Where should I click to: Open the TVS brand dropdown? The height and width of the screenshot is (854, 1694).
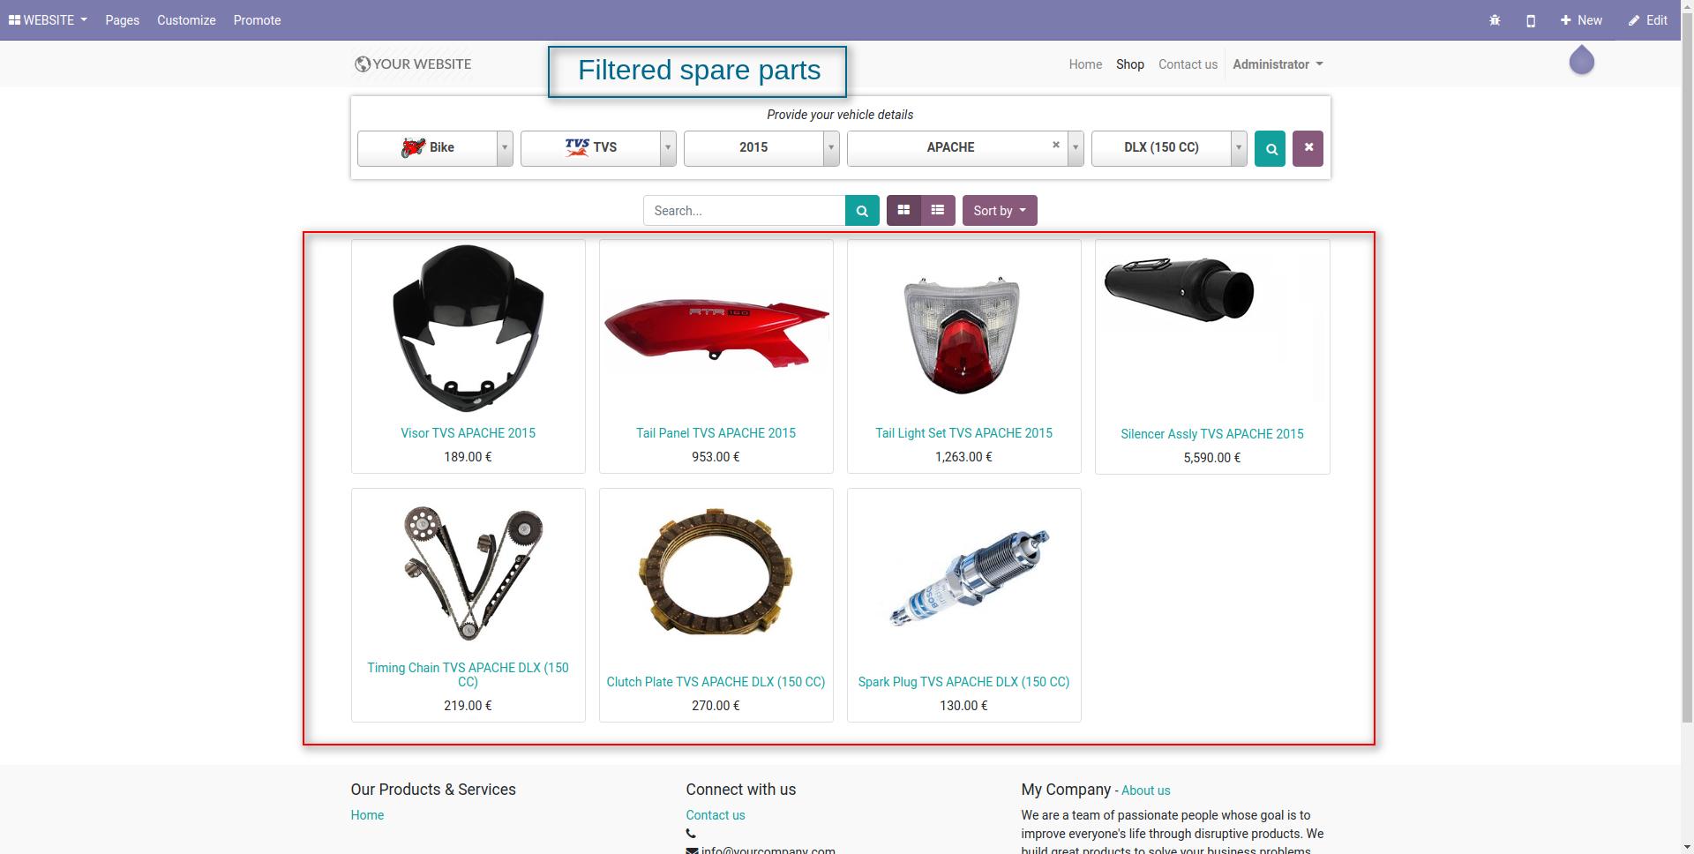point(598,148)
